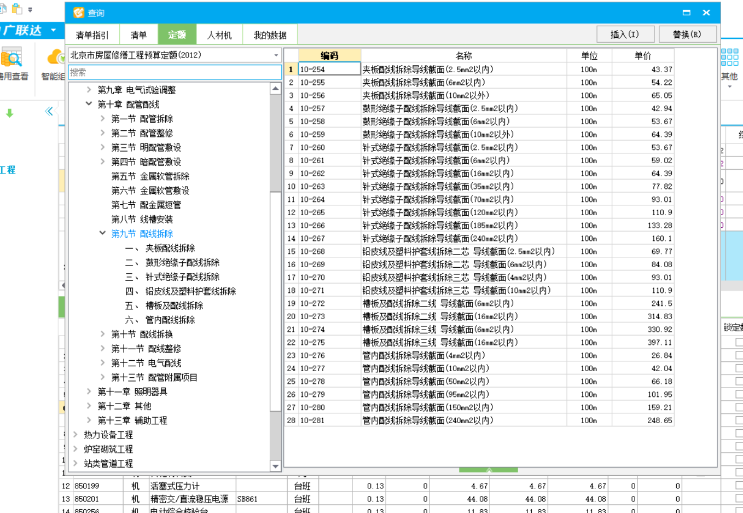This screenshot has width=743, height=513.
Task: Select 一、夹板配线拆除 item
Action: click(x=160, y=248)
